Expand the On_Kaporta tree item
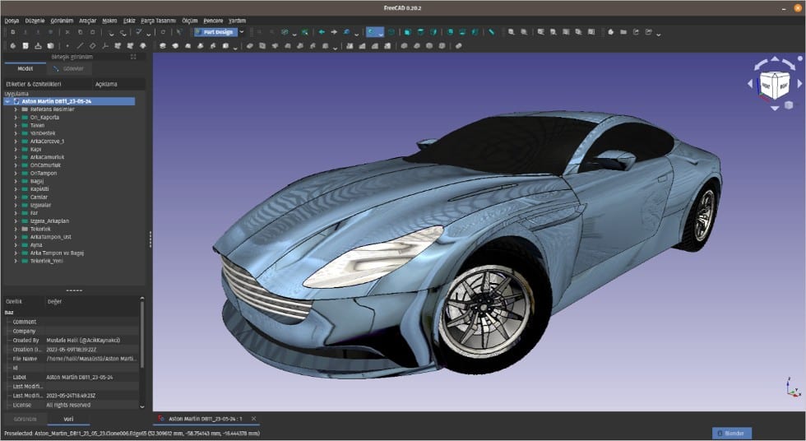 (x=16, y=117)
